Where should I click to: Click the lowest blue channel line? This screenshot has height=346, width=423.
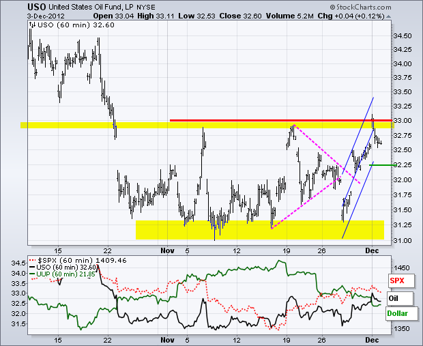pos(358,200)
